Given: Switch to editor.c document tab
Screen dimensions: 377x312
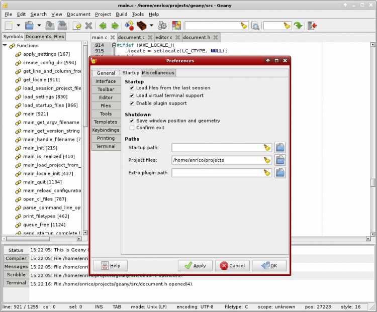Looking at the screenshot, I should pos(164,37).
